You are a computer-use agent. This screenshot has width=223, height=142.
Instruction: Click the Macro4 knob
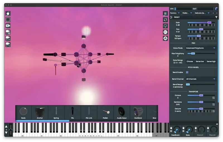(214, 130)
